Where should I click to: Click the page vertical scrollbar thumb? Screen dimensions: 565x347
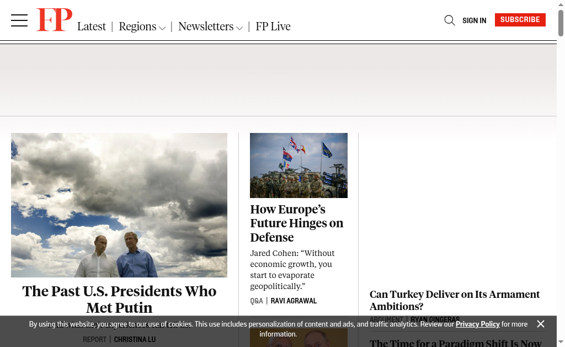click(x=561, y=23)
